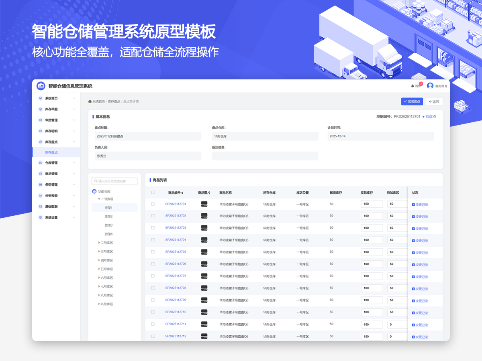Open the 我的账号 avatar icon
The height and width of the screenshot is (361, 482).
(430, 86)
